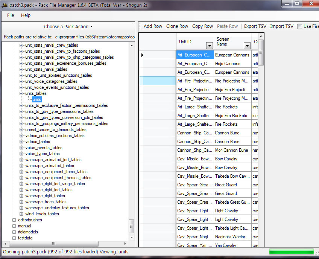
Task: Click tree panel scroll down arrow
Action: pos(132,238)
